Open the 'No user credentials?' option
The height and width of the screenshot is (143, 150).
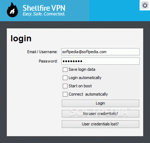pyautogui.click(x=100, y=114)
